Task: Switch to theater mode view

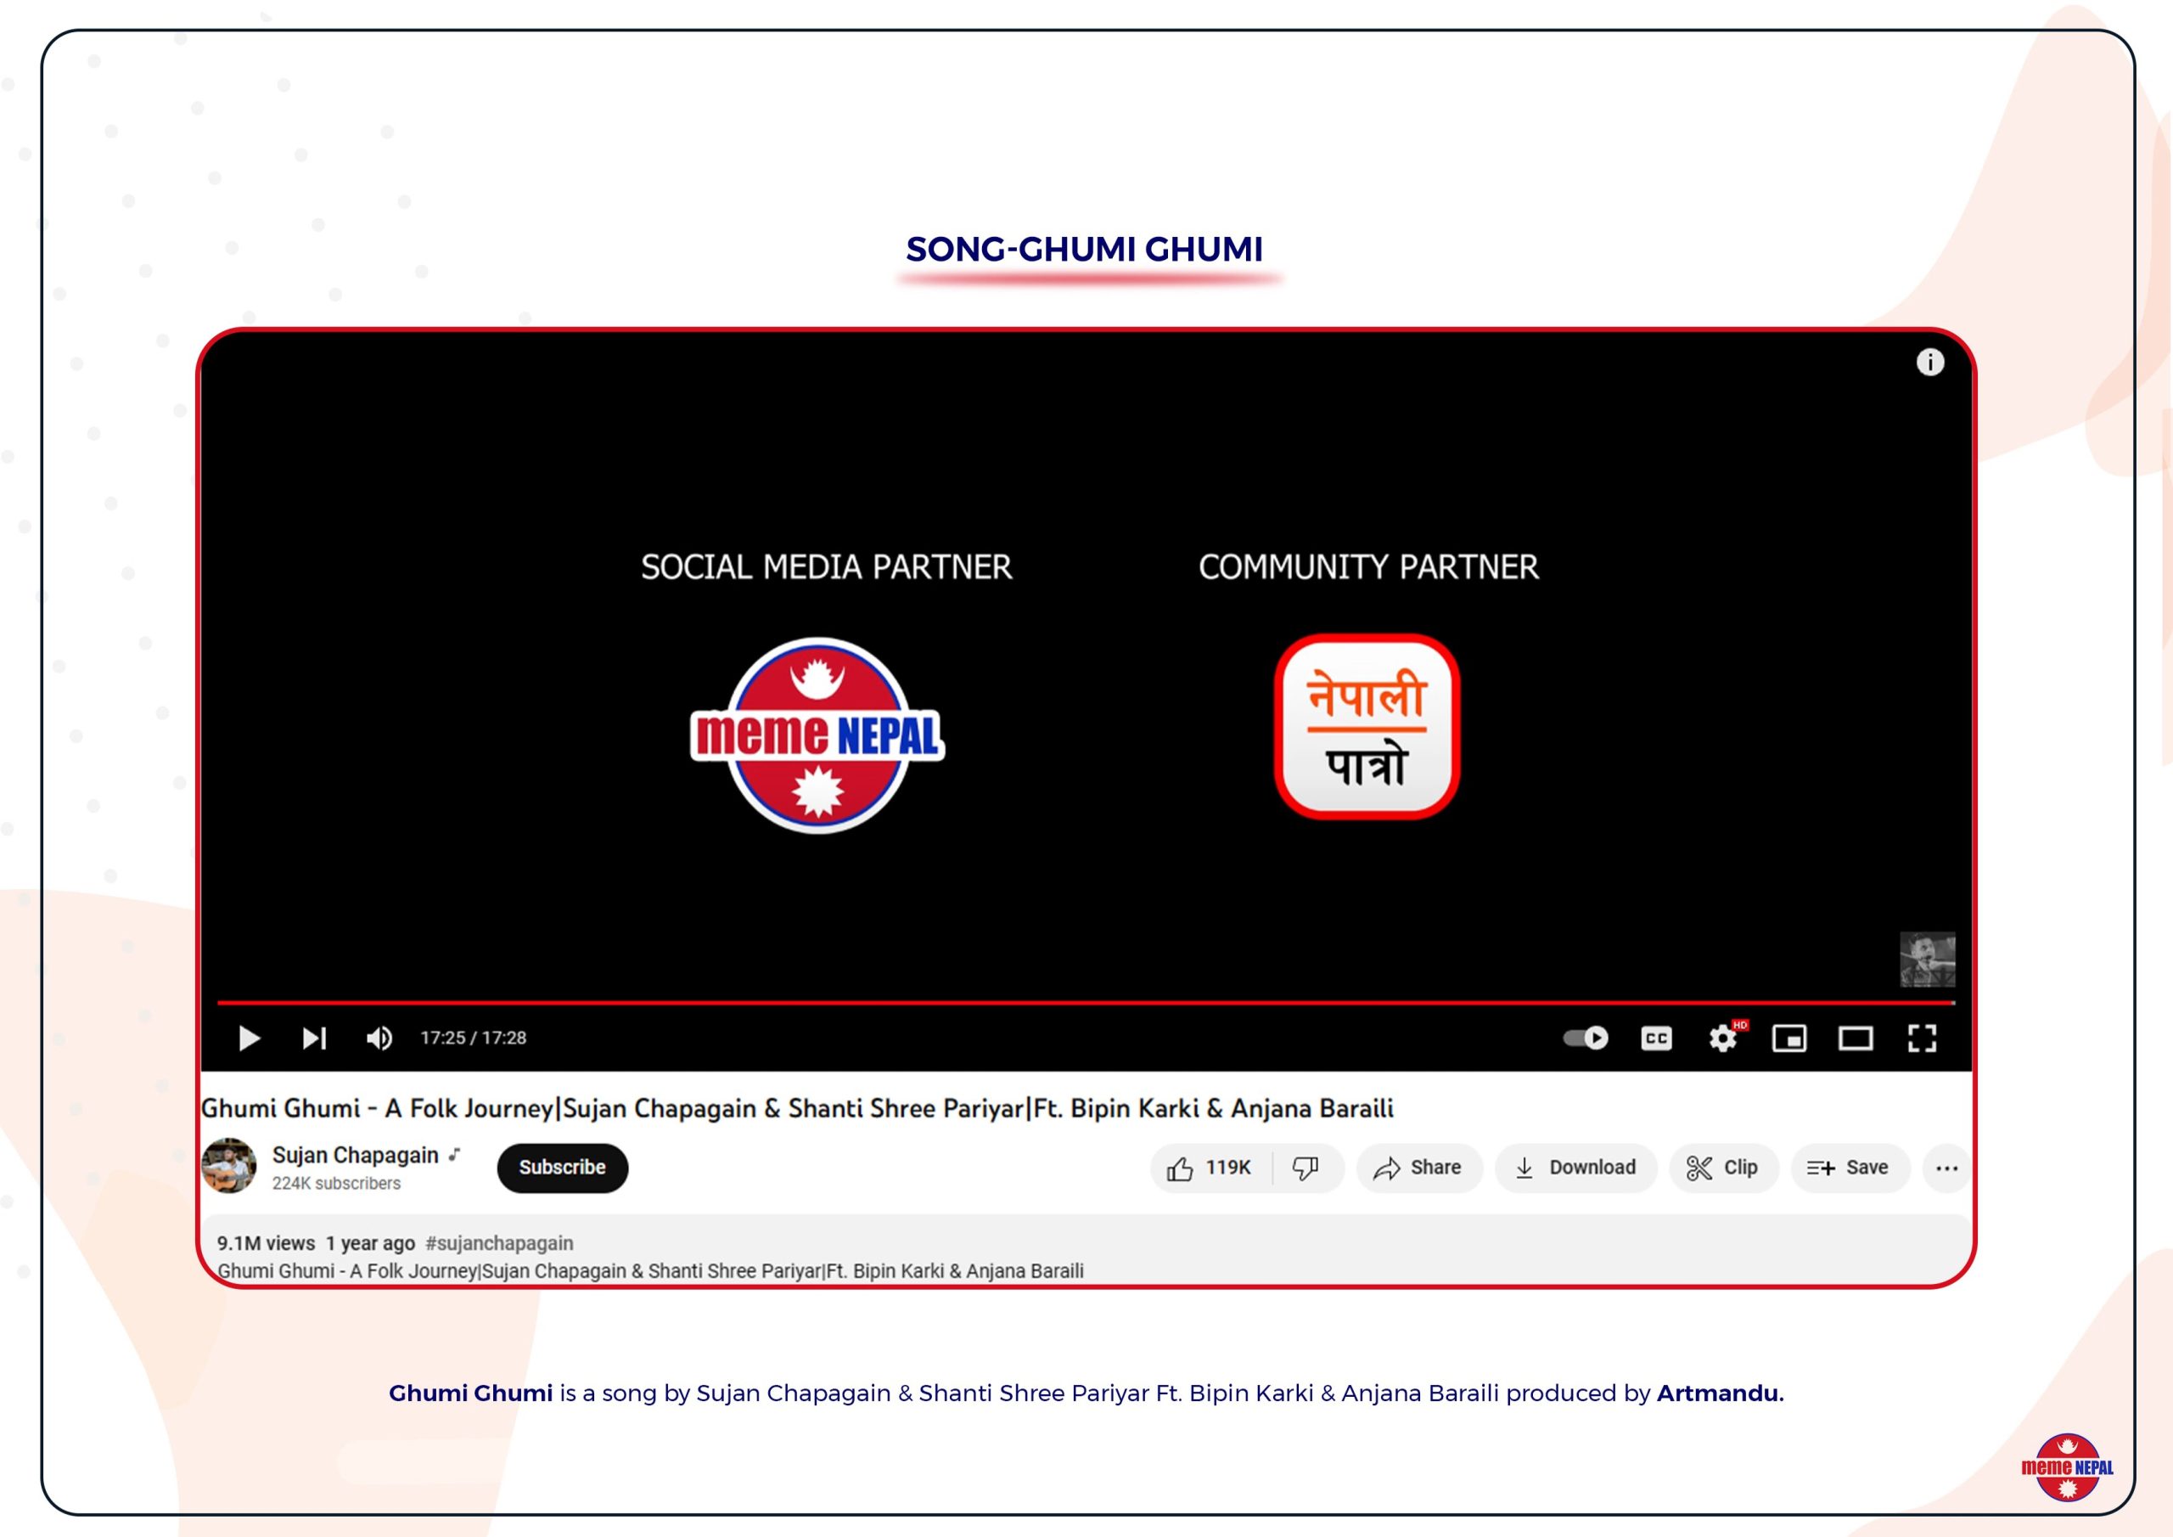Action: point(1855,1039)
